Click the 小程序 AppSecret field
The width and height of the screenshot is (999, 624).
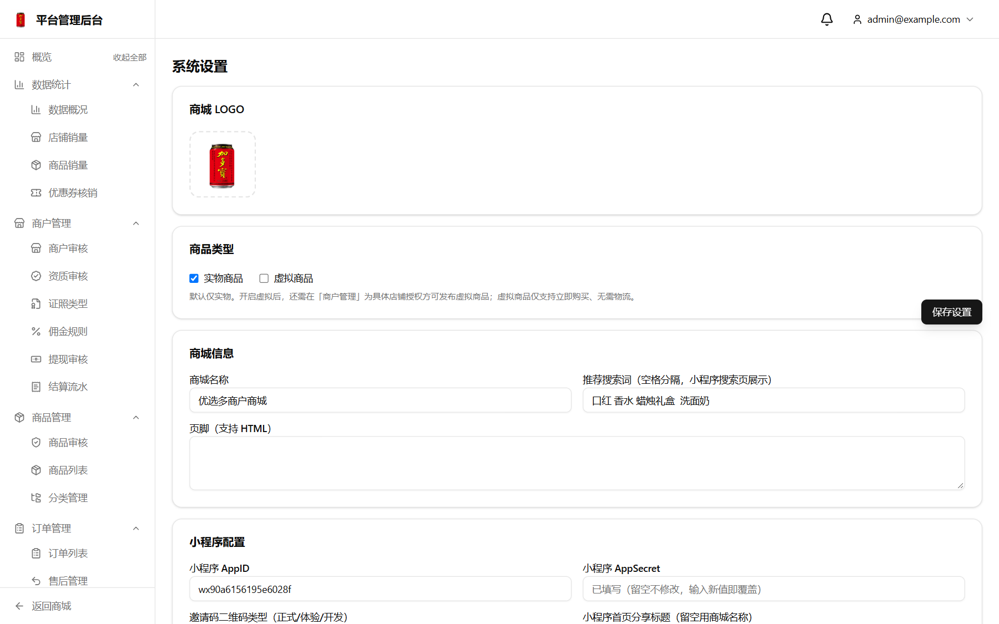pos(774,589)
